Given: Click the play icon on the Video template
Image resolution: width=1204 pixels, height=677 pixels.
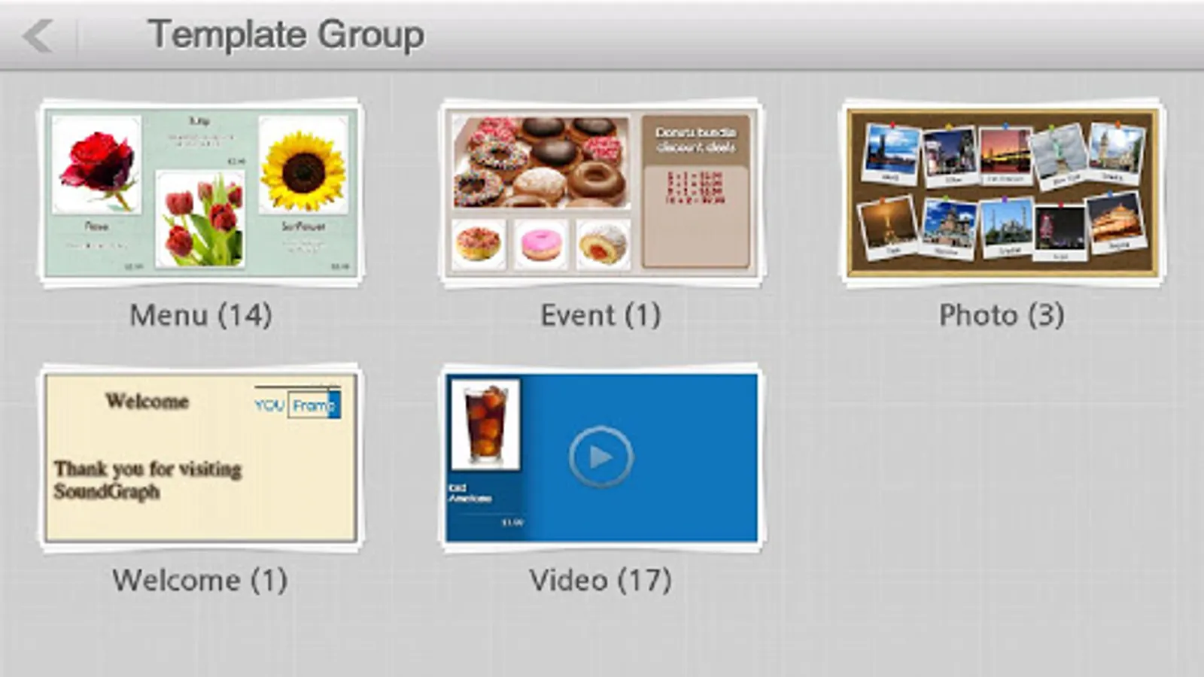Looking at the screenshot, I should click(602, 457).
